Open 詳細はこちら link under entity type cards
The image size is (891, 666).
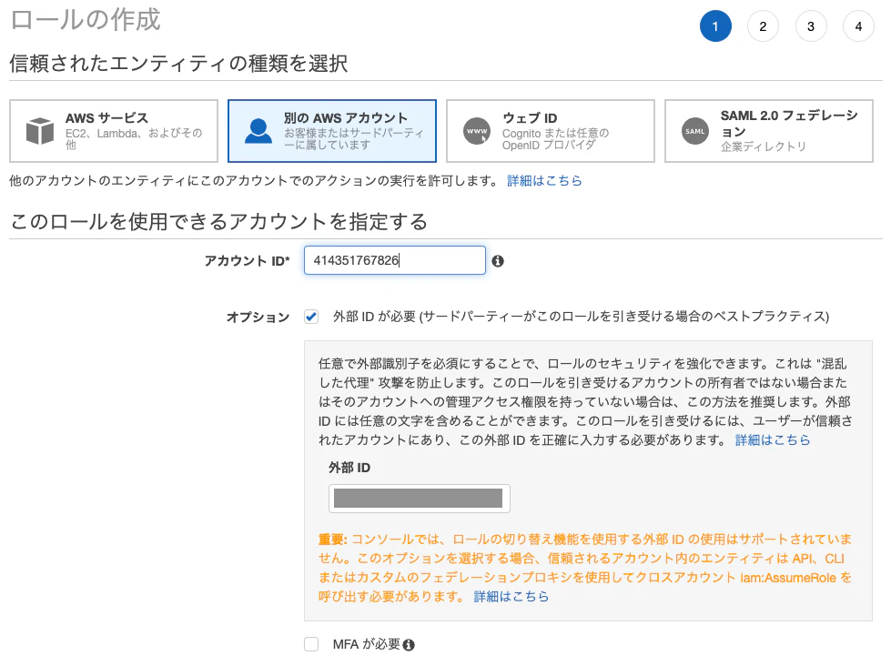point(544,181)
